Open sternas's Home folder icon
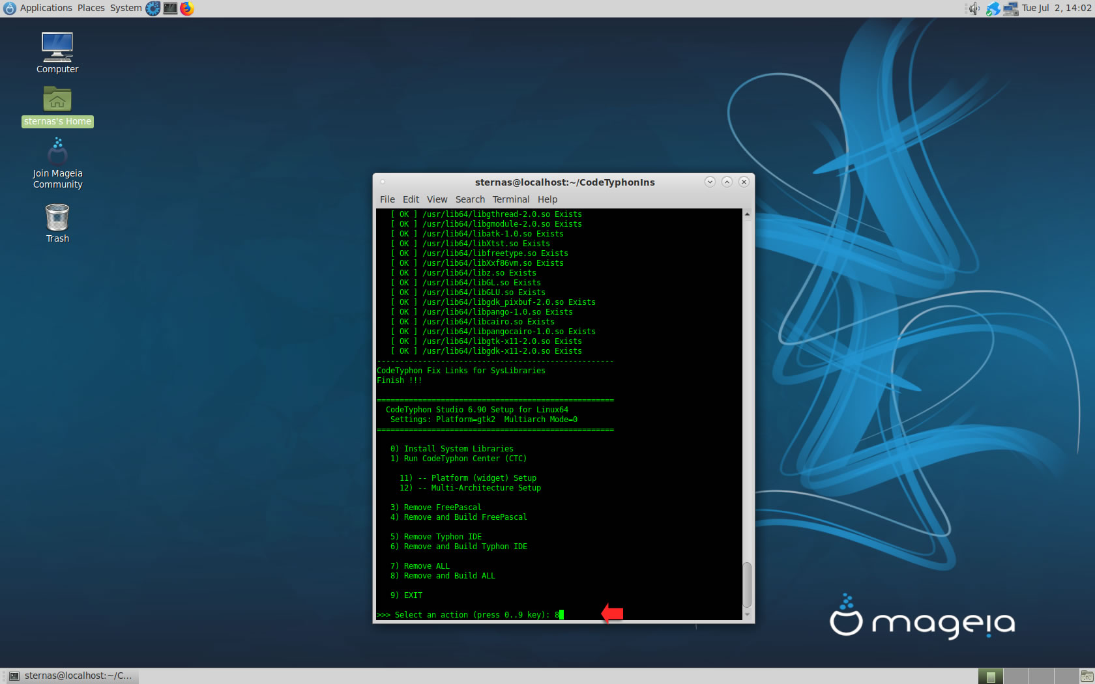The height and width of the screenshot is (684, 1095). click(57, 107)
